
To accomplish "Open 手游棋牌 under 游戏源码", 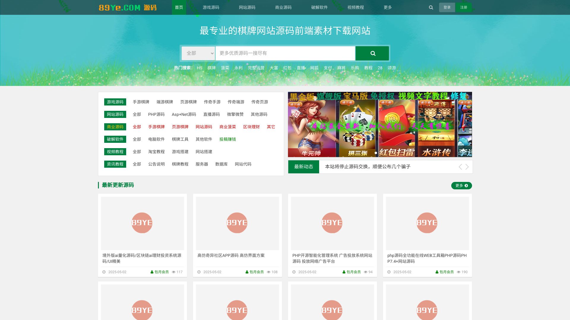I will (x=141, y=102).
